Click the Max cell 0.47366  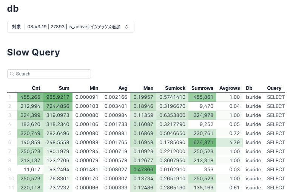[x=143, y=170]
